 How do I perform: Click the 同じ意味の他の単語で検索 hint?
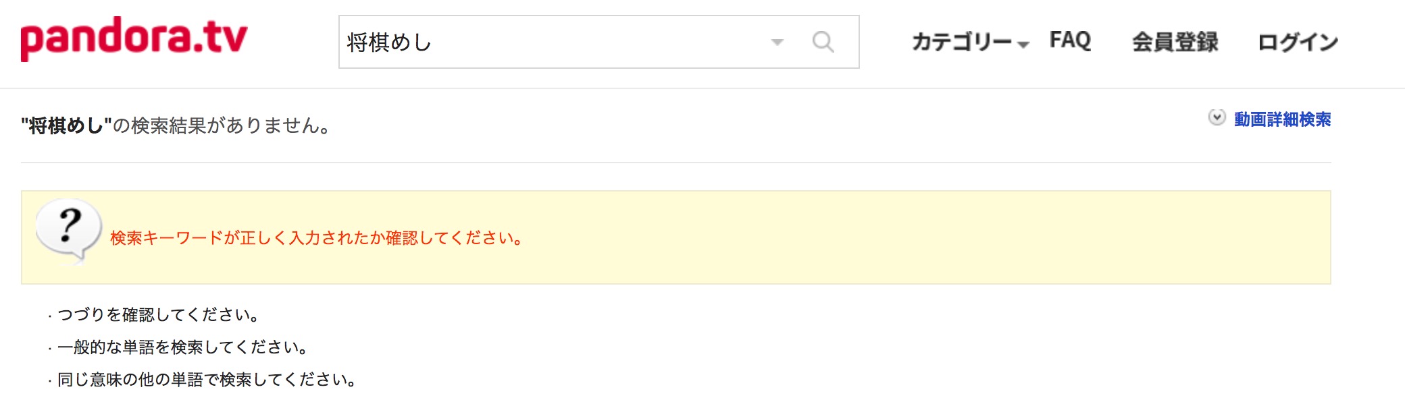(207, 380)
